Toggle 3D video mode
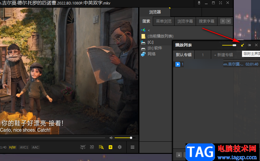Screen dimensions: 260x161 point(92,147)
